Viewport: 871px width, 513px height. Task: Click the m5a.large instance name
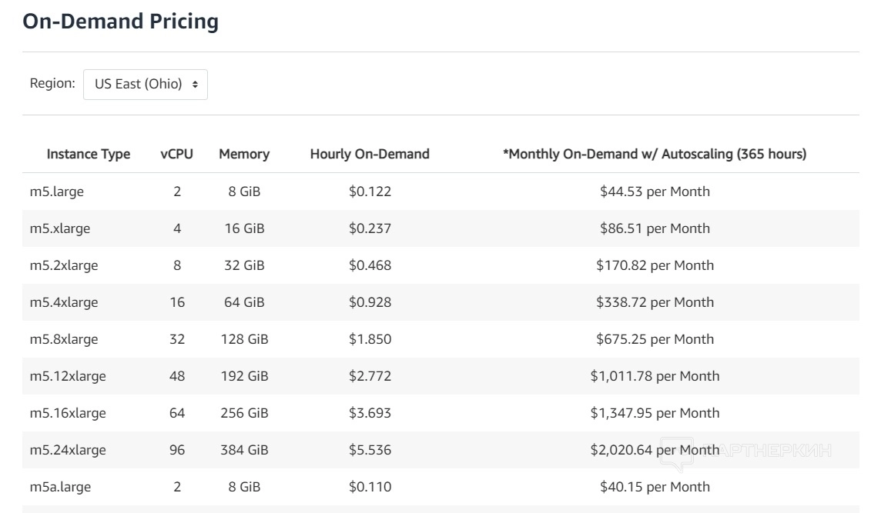(60, 487)
